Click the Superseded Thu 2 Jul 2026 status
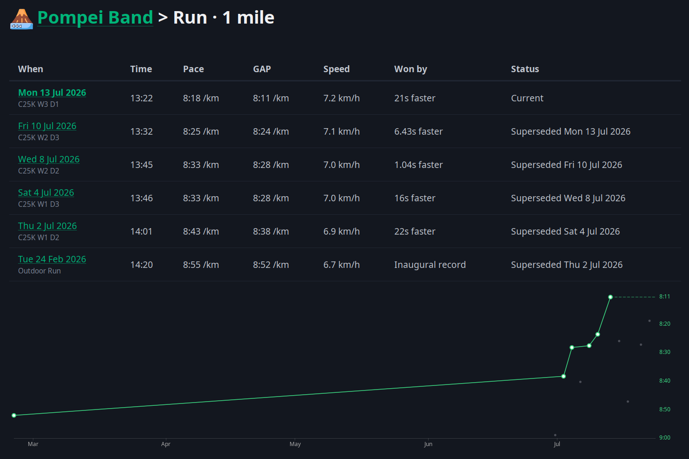 pyautogui.click(x=567, y=265)
